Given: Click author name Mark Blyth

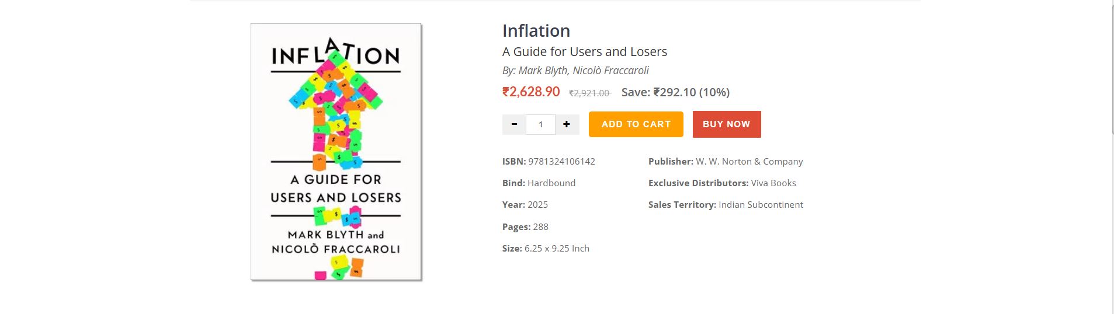Looking at the screenshot, I should (x=543, y=71).
